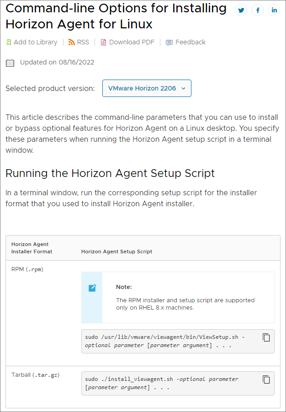
Task: Click the green Add to Library bookmark icon
Action: (9, 42)
